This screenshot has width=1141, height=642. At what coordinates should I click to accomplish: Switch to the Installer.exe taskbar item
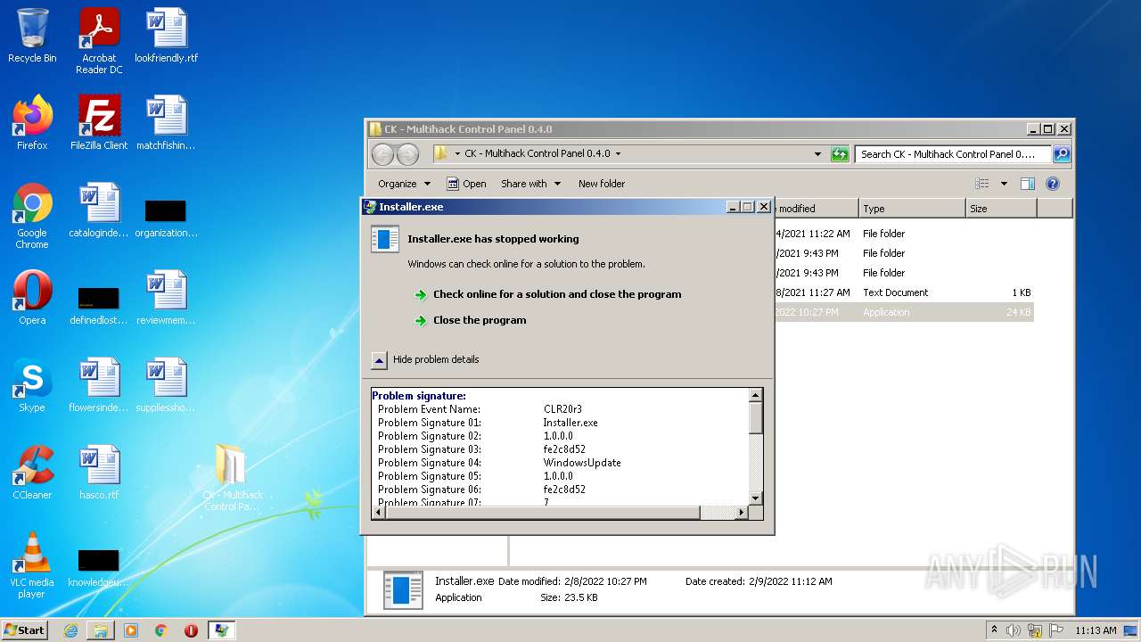221,630
